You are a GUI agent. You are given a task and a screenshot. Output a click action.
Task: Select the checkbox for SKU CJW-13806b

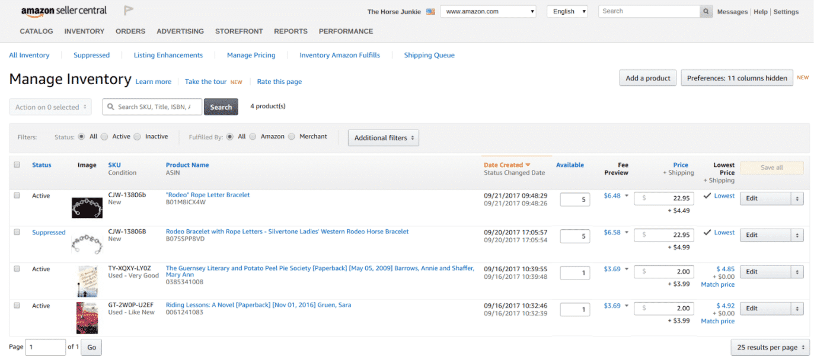pos(17,195)
